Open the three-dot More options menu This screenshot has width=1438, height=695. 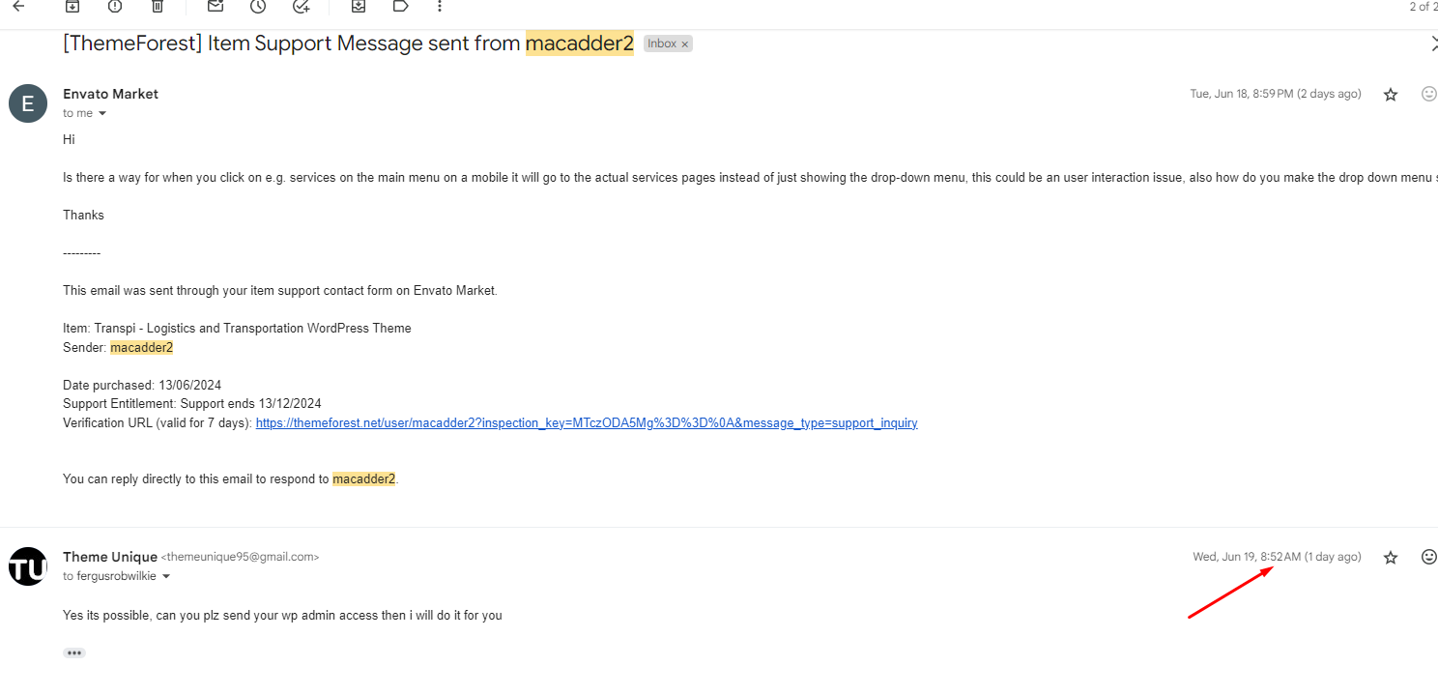pos(440,6)
